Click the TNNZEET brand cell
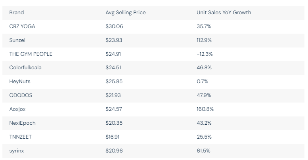Image resolution: width=308 pixels, height=160 pixels. point(21,137)
